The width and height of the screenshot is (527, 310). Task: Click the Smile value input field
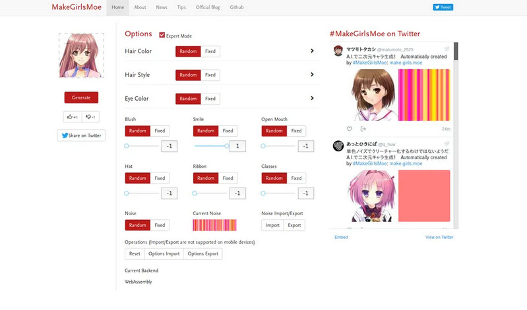click(237, 146)
